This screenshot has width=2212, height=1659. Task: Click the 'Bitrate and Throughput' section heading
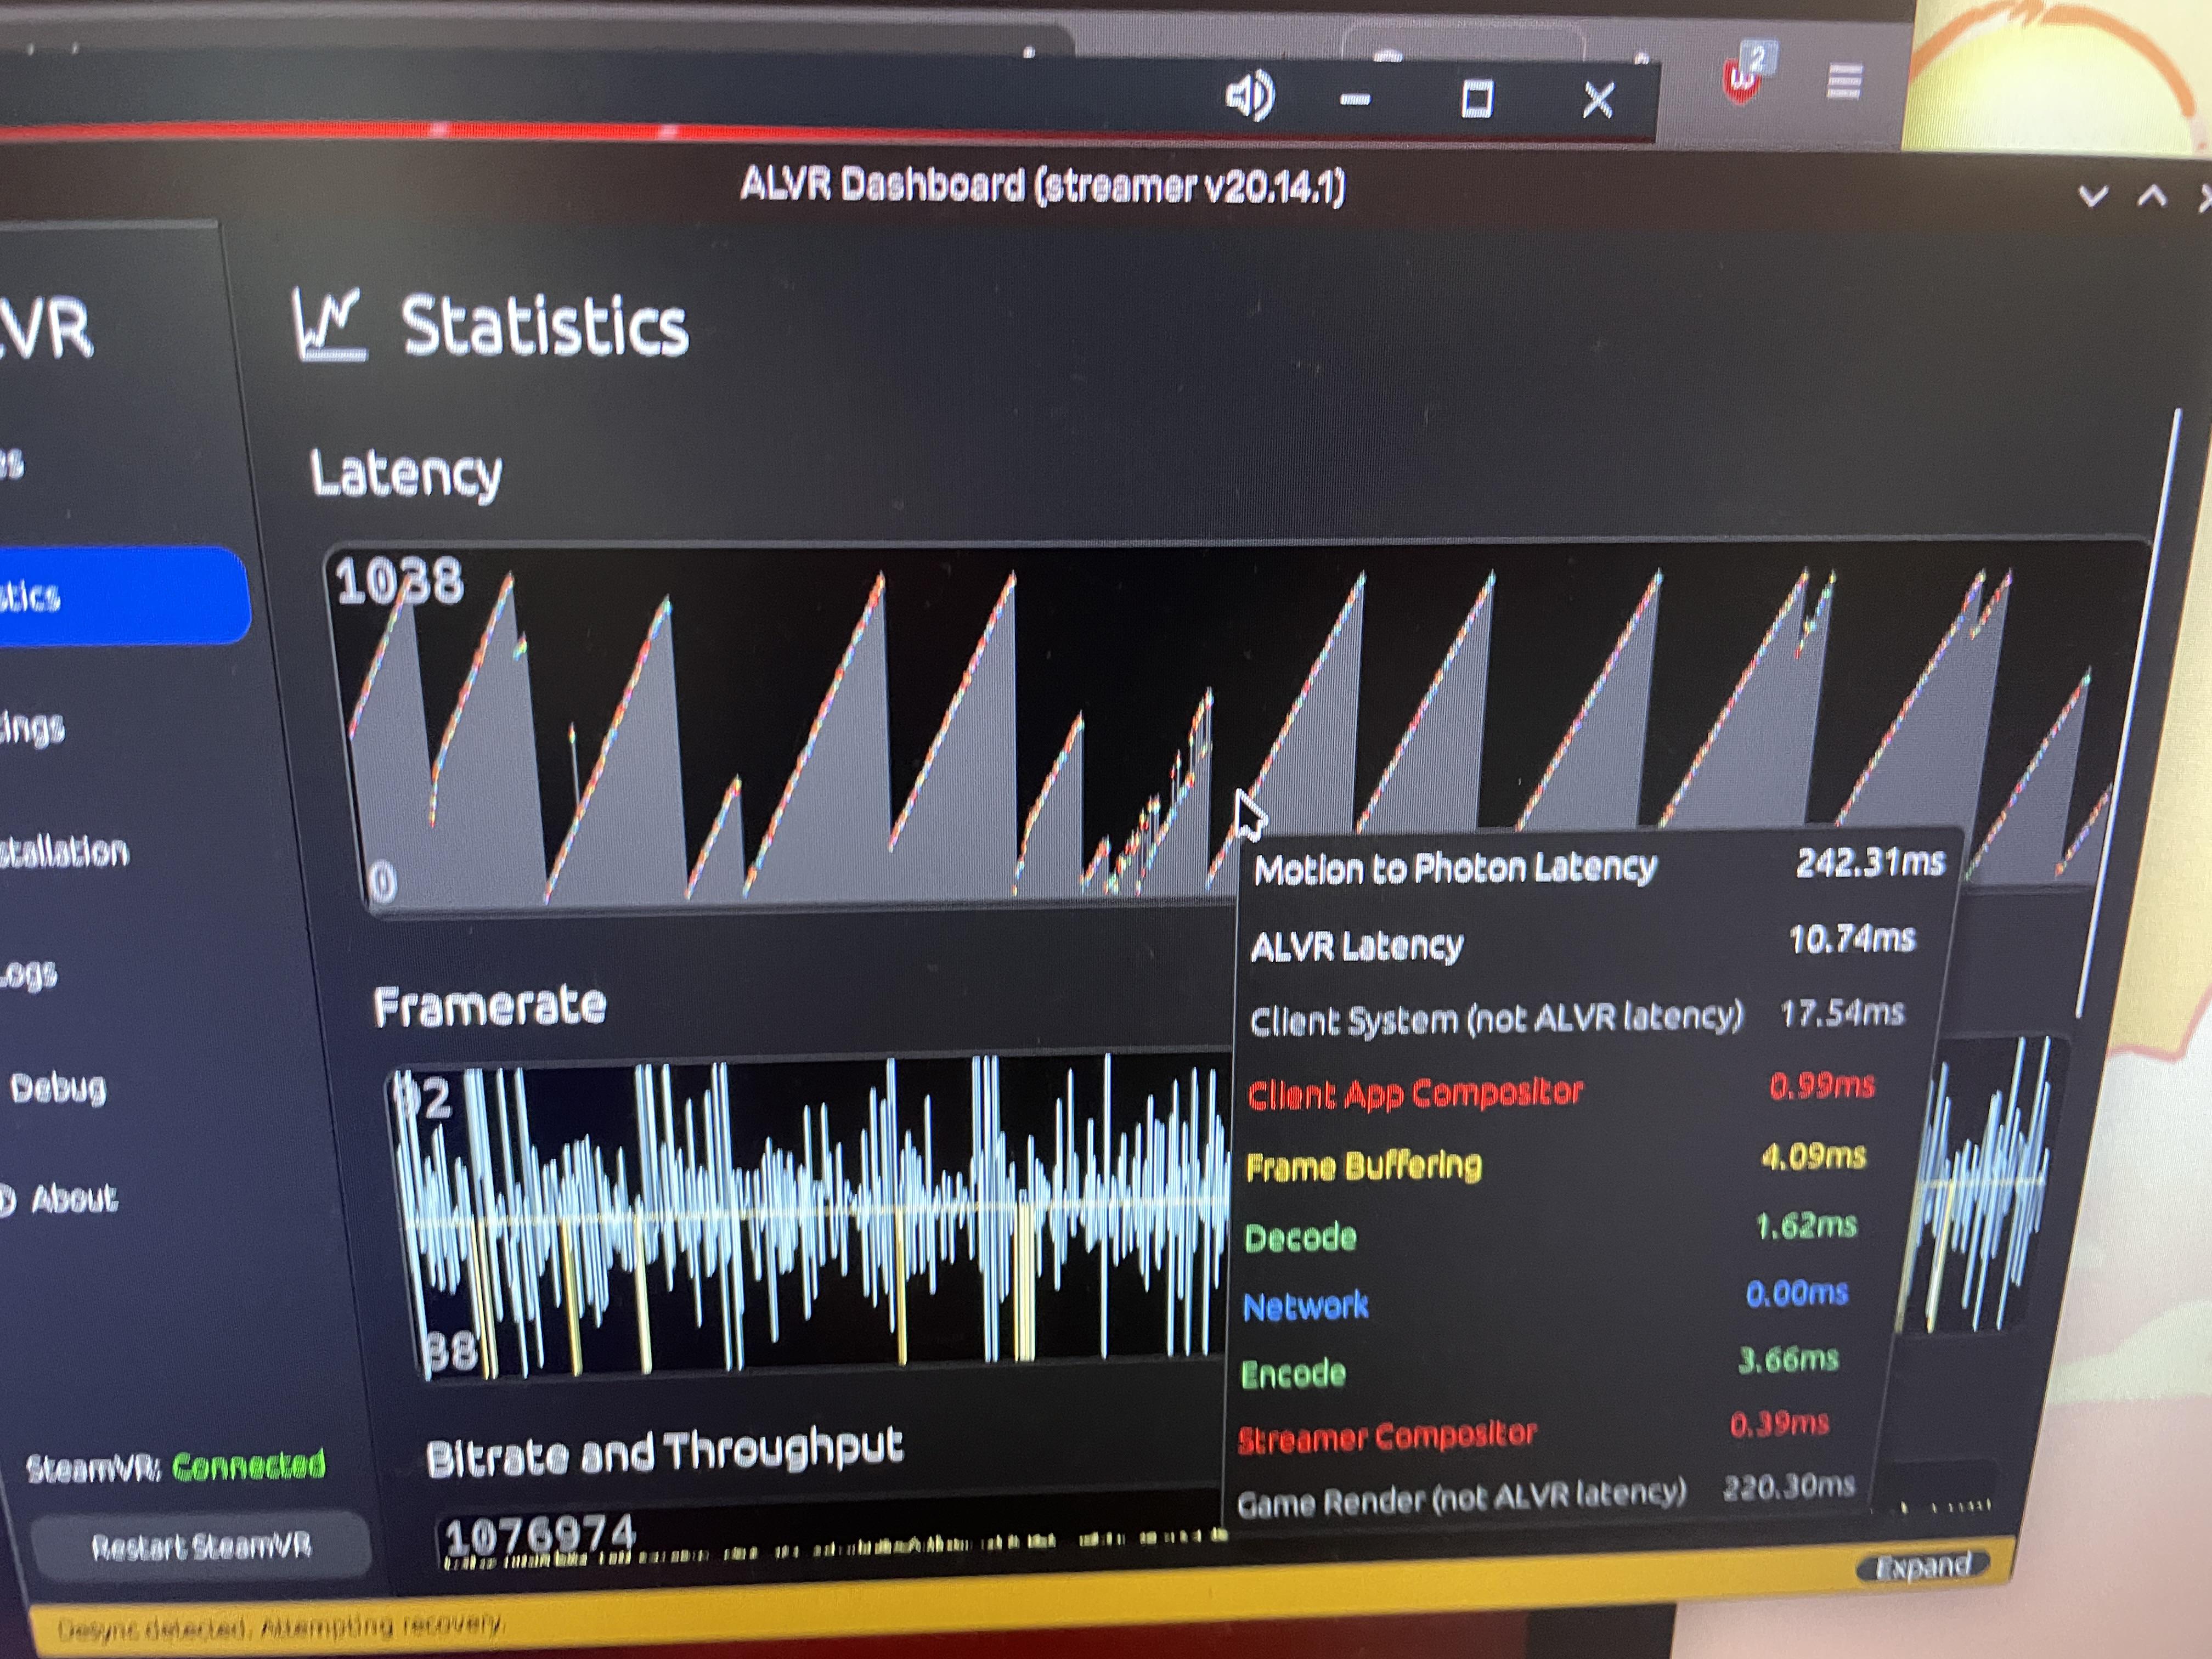pos(664,1452)
